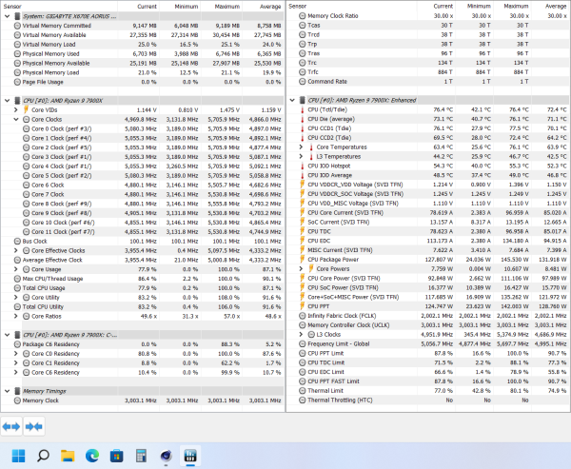The width and height of the screenshot is (571, 469).
Task: Expand the Core VIDs row
Action: click(x=15, y=109)
